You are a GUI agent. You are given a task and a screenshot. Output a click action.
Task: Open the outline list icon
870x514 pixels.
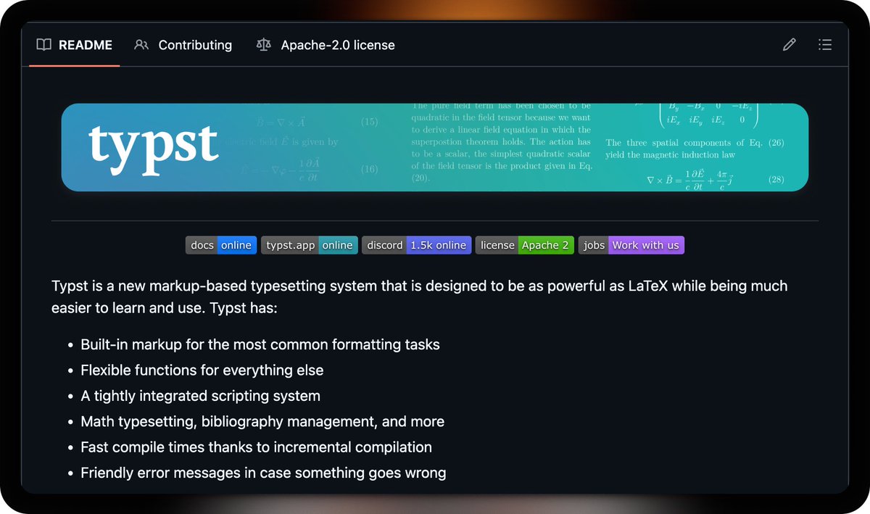point(824,45)
